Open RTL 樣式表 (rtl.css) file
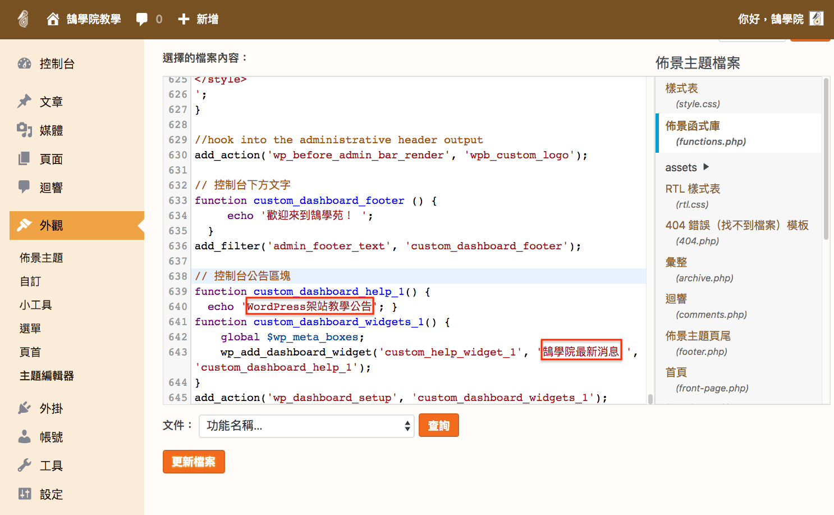The height and width of the screenshot is (515, 834). coord(693,196)
